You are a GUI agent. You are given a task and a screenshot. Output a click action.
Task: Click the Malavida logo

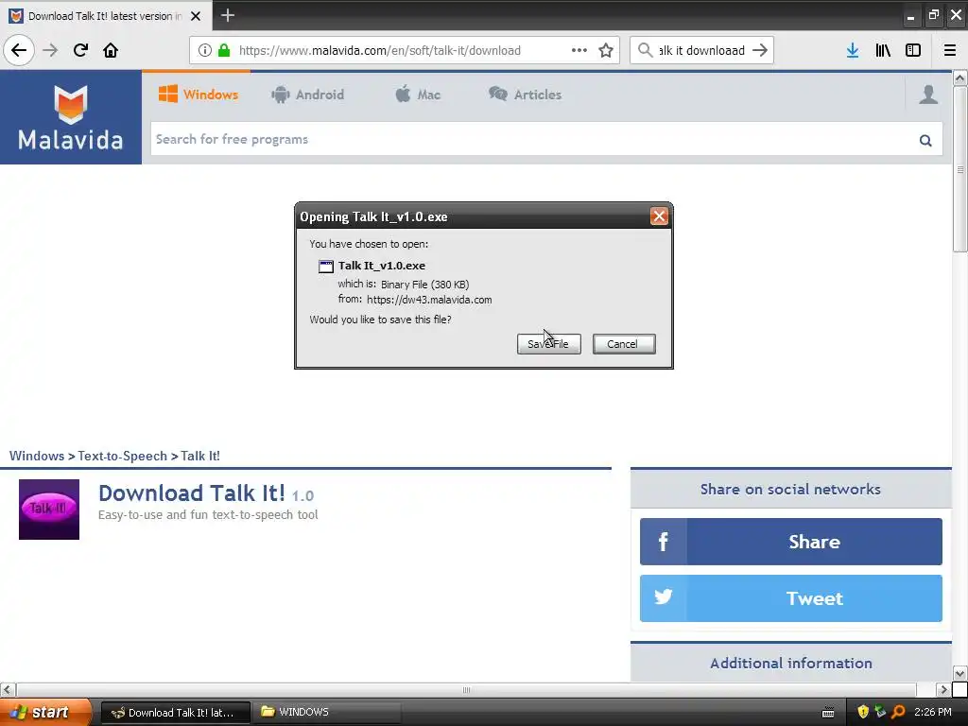(x=70, y=117)
